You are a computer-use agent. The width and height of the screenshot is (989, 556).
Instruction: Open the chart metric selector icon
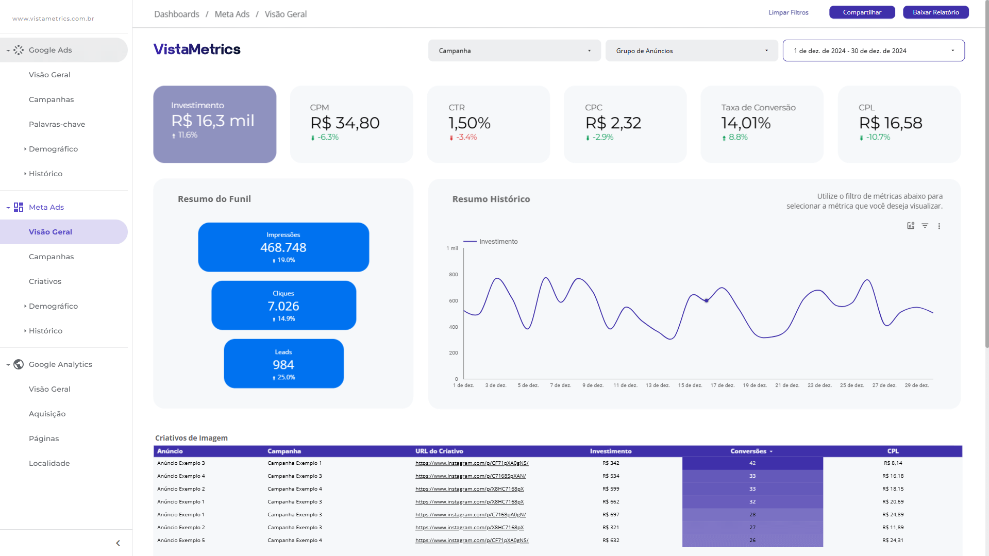pos(911,226)
